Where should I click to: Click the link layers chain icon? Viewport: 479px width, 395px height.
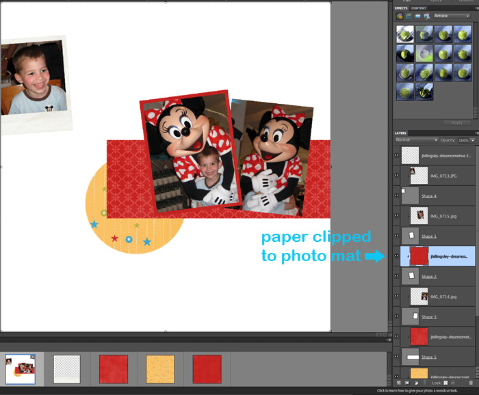click(x=425, y=383)
